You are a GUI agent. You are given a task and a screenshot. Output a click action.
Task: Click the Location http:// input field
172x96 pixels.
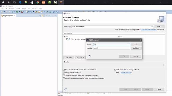click(x=112, y=48)
